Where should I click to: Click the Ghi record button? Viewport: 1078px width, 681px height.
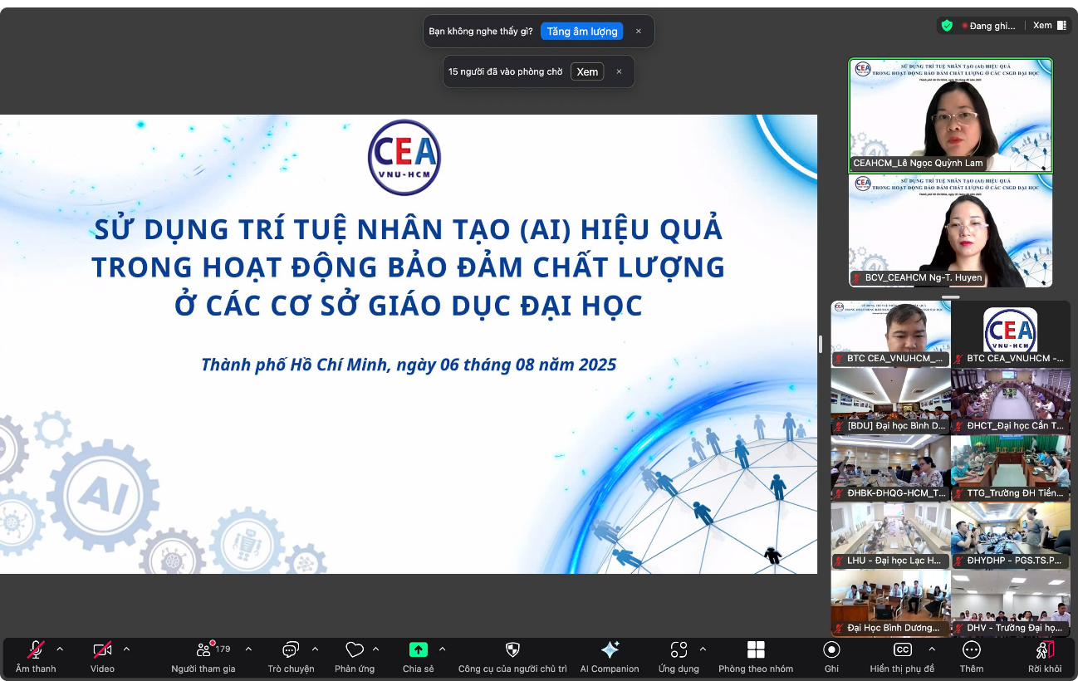click(831, 650)
